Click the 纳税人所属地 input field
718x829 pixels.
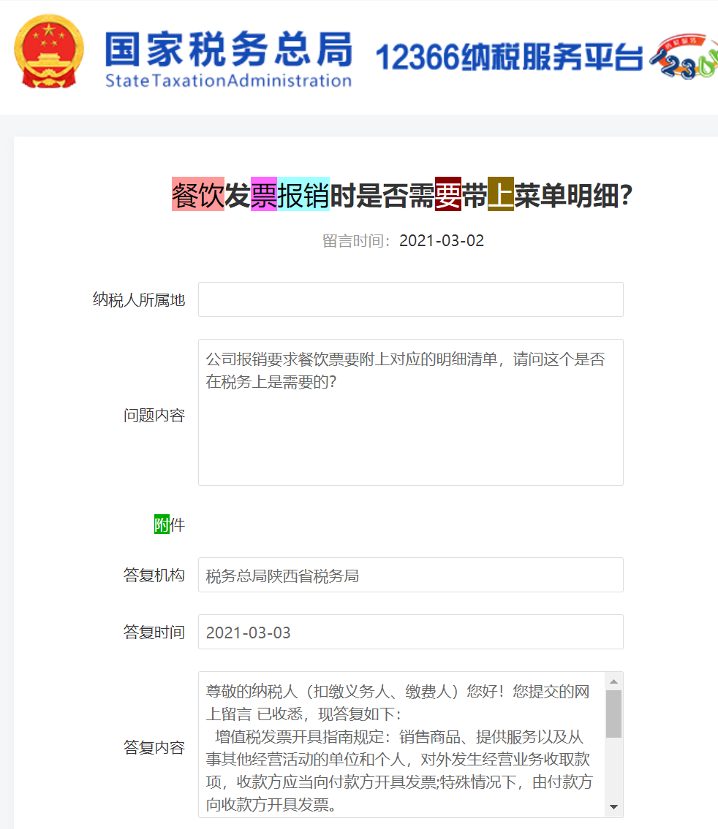(x=411, y=299)
